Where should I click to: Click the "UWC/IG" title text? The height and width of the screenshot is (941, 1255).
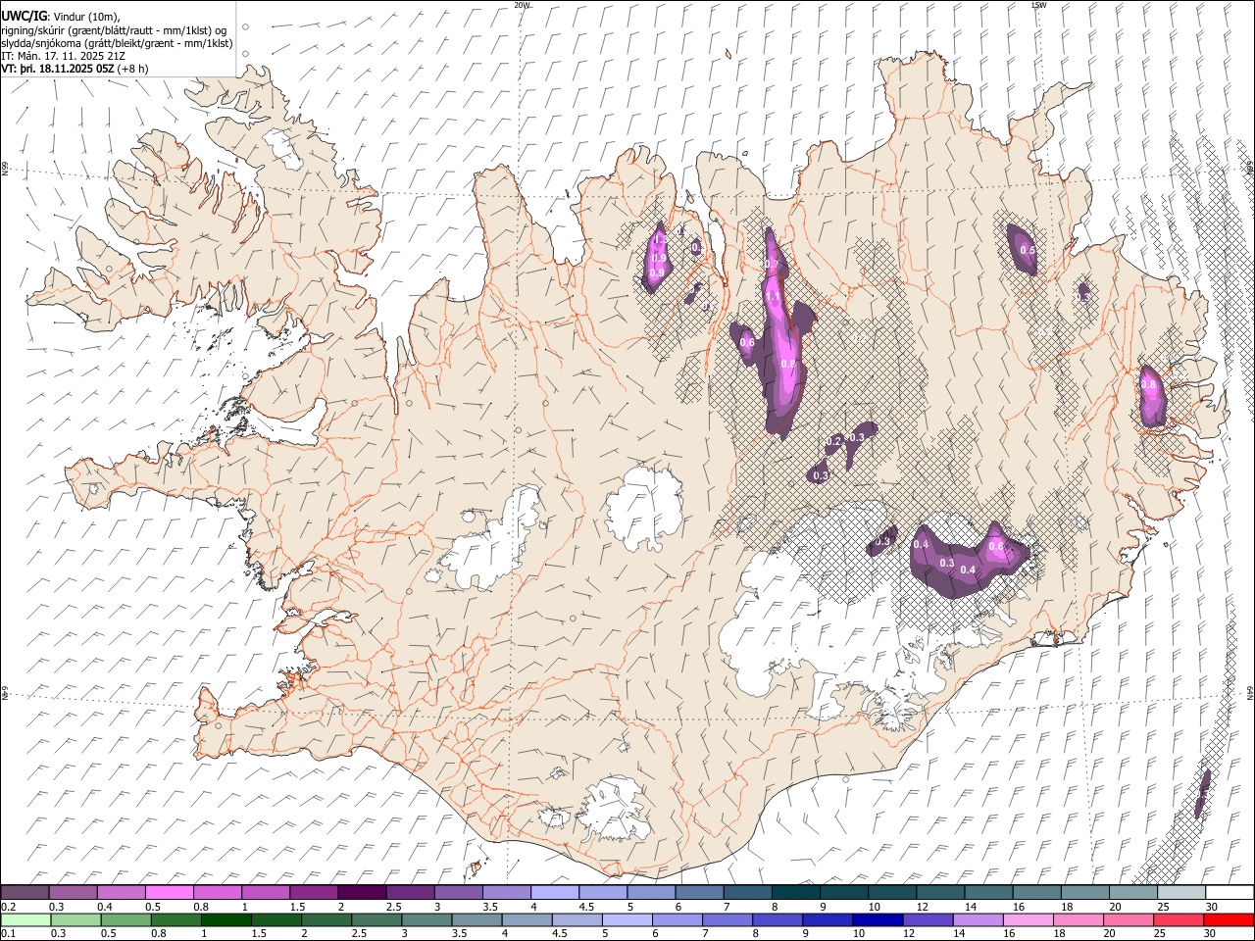pos(24,16)
